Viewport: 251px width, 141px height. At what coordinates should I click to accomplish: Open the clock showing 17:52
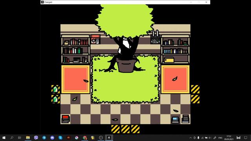coord(229,137)
